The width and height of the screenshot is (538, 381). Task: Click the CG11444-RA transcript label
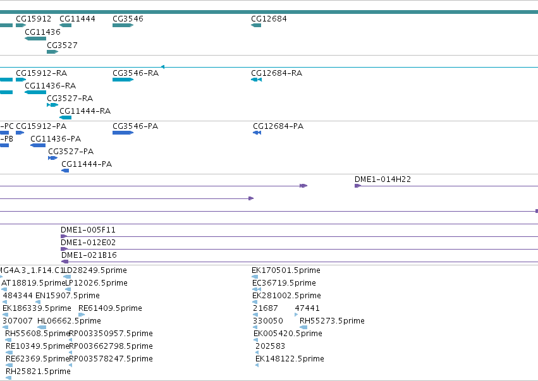click(85, 111)
